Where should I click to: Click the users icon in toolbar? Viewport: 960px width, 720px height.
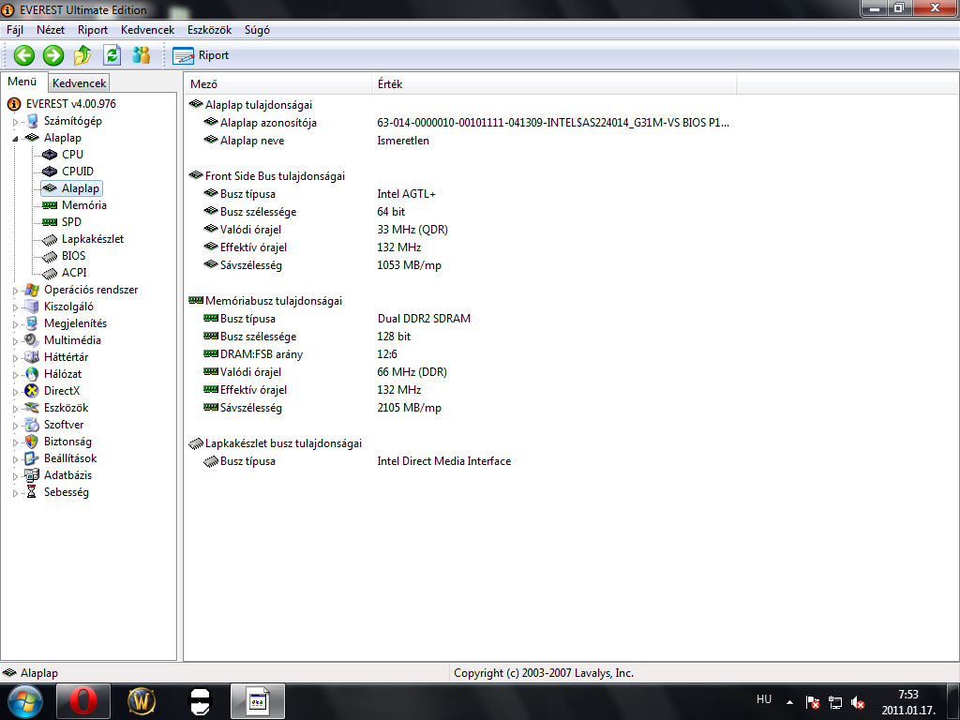[x=142, y=55]
